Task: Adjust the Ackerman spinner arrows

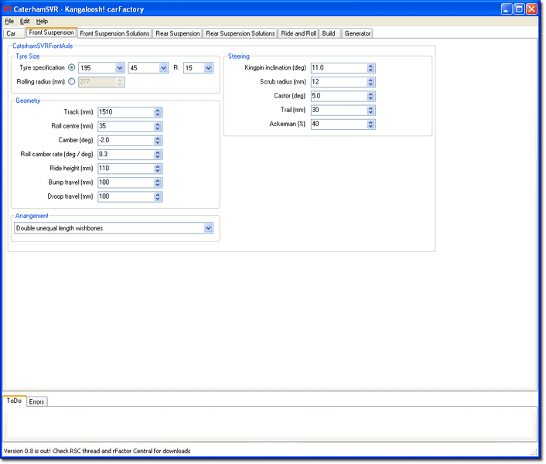Action: [371, 125]
